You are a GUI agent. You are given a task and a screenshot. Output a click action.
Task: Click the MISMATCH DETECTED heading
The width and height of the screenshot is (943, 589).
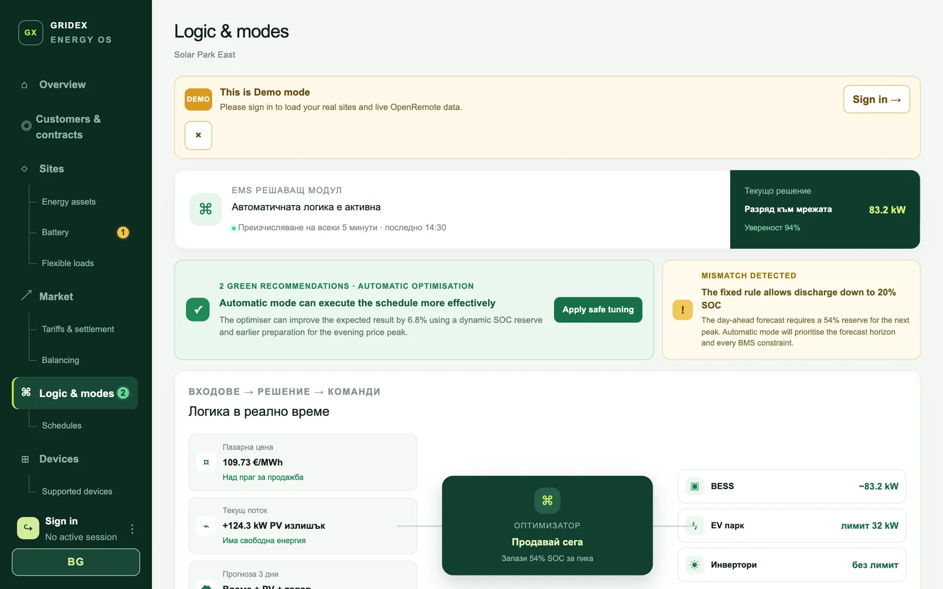point(749,276)
